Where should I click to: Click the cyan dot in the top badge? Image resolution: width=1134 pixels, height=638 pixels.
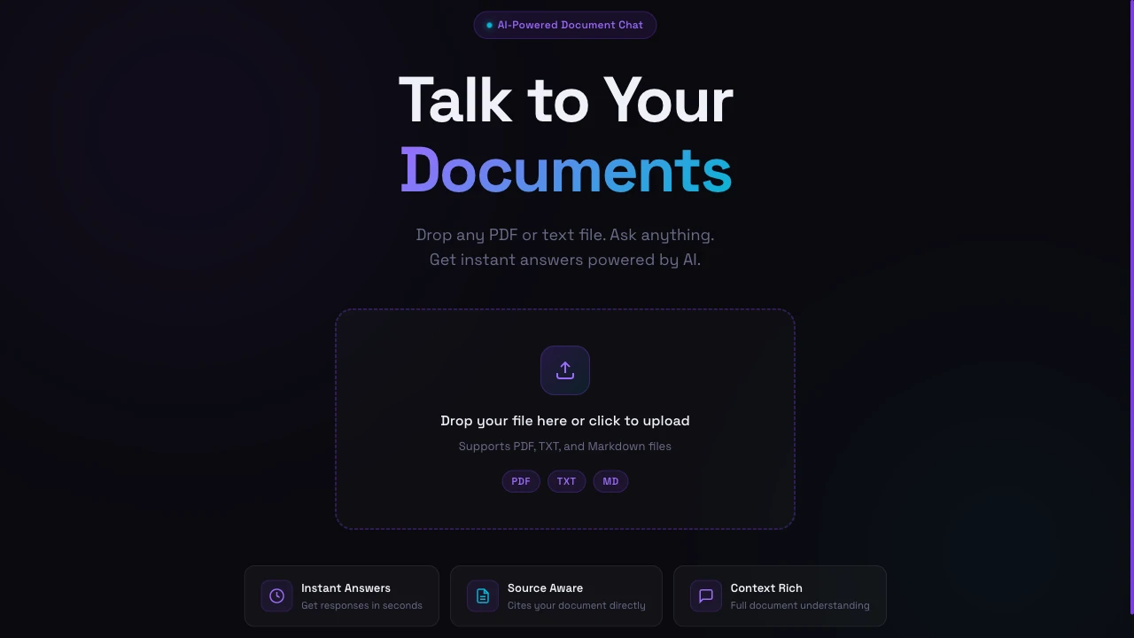pyautogui.click(x=489, y=25)
